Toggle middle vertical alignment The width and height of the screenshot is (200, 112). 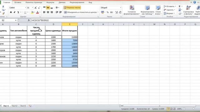click(x=48, y=7)
